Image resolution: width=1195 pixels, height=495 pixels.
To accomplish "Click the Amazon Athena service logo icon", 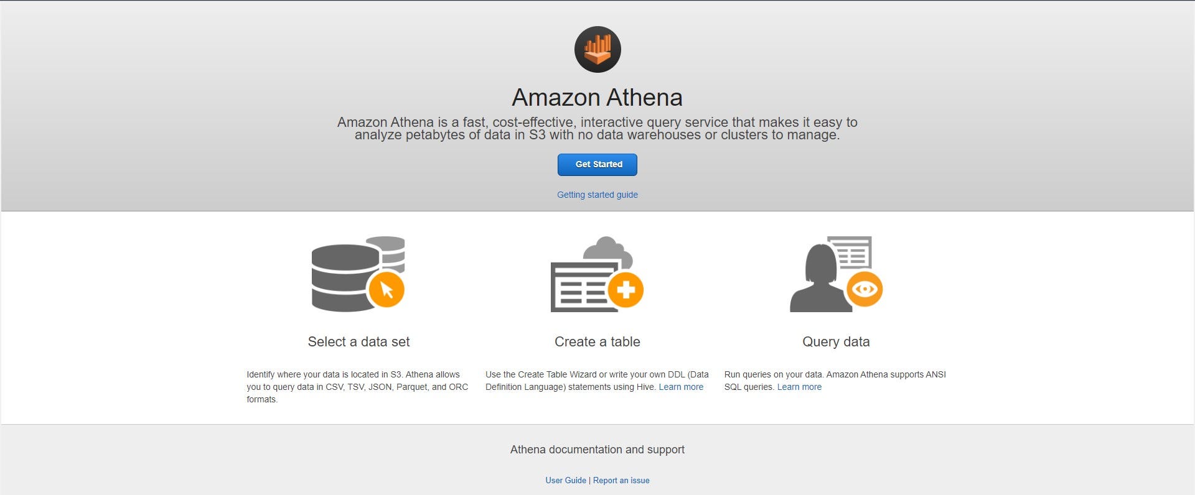I will 596,49.
